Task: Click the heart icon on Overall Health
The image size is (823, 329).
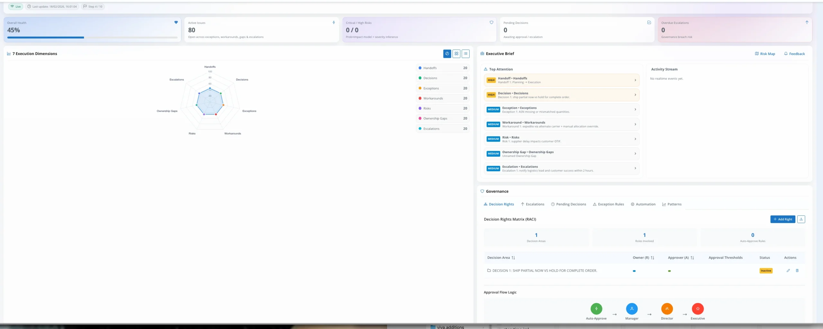Action: click(x=176, y=23)
